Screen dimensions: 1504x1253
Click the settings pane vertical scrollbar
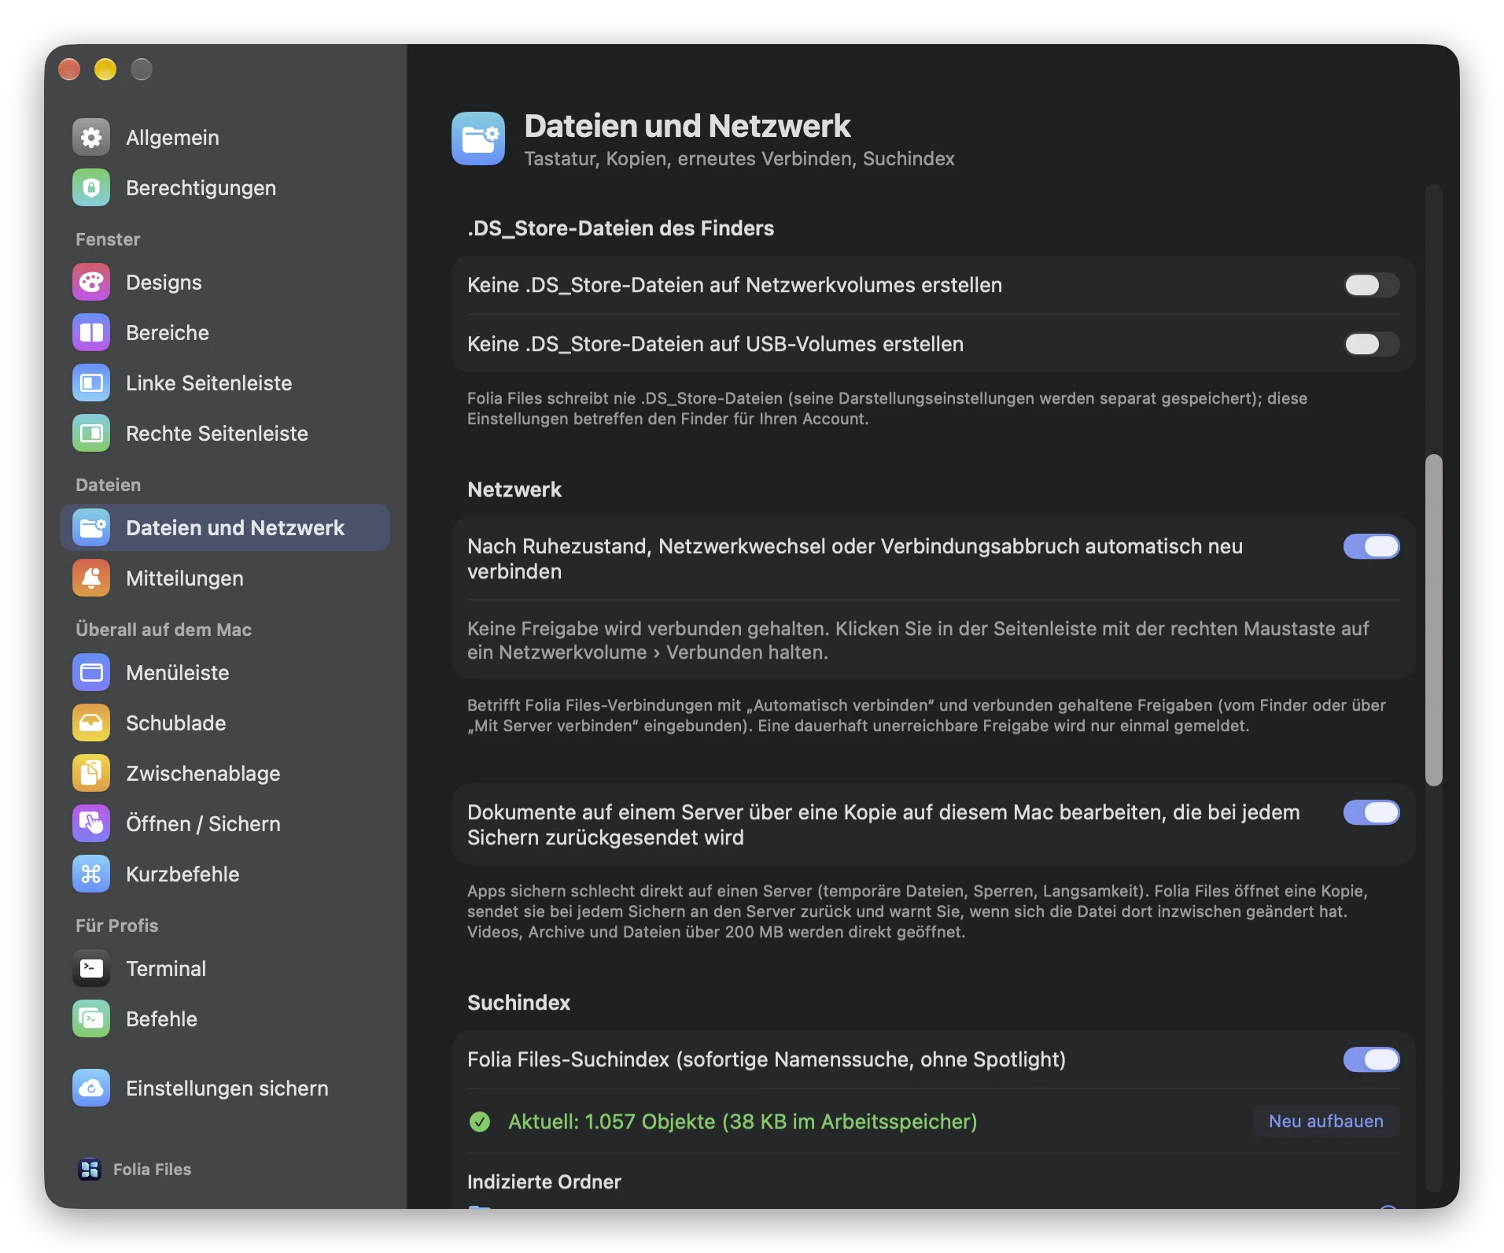[1434, 619]
